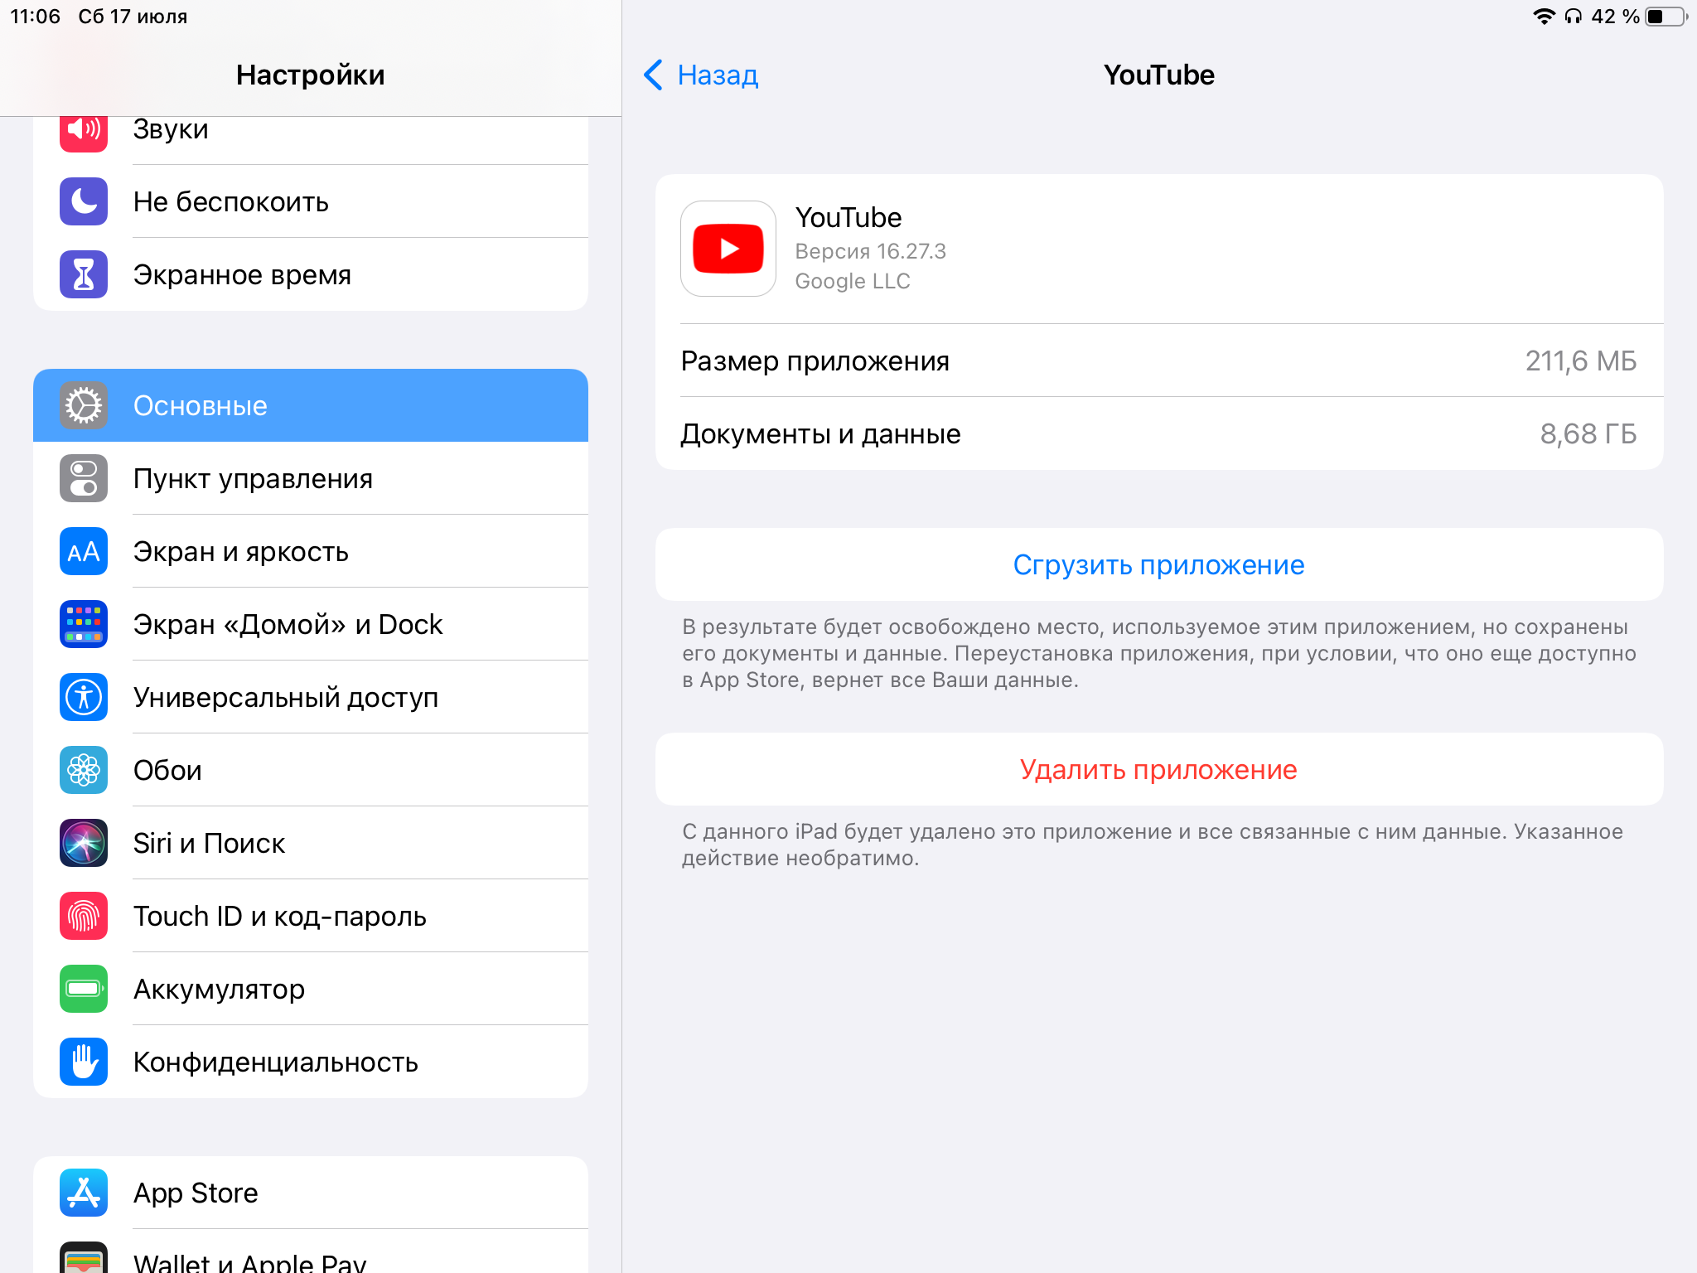Open Экран и яркость settings
1697x1273 pixels.
[x=311, y=551]
